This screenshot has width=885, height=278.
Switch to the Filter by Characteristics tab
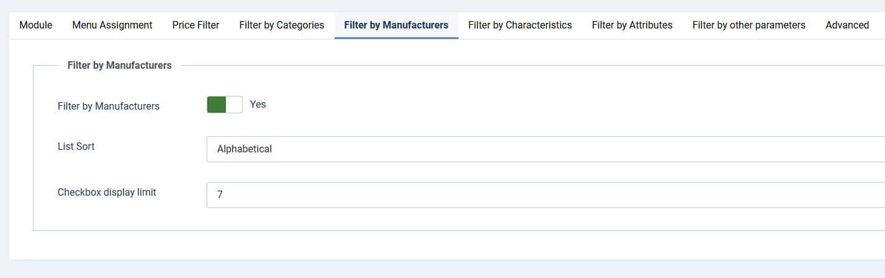point(520,25)
